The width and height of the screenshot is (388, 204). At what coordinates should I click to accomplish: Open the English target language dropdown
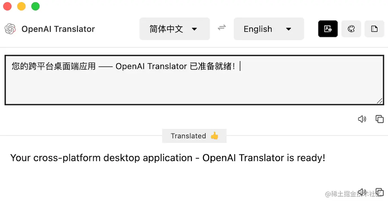[x=269, y=29]
